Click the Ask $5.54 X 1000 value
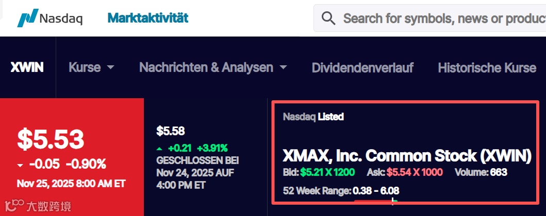 click(414, 172)
